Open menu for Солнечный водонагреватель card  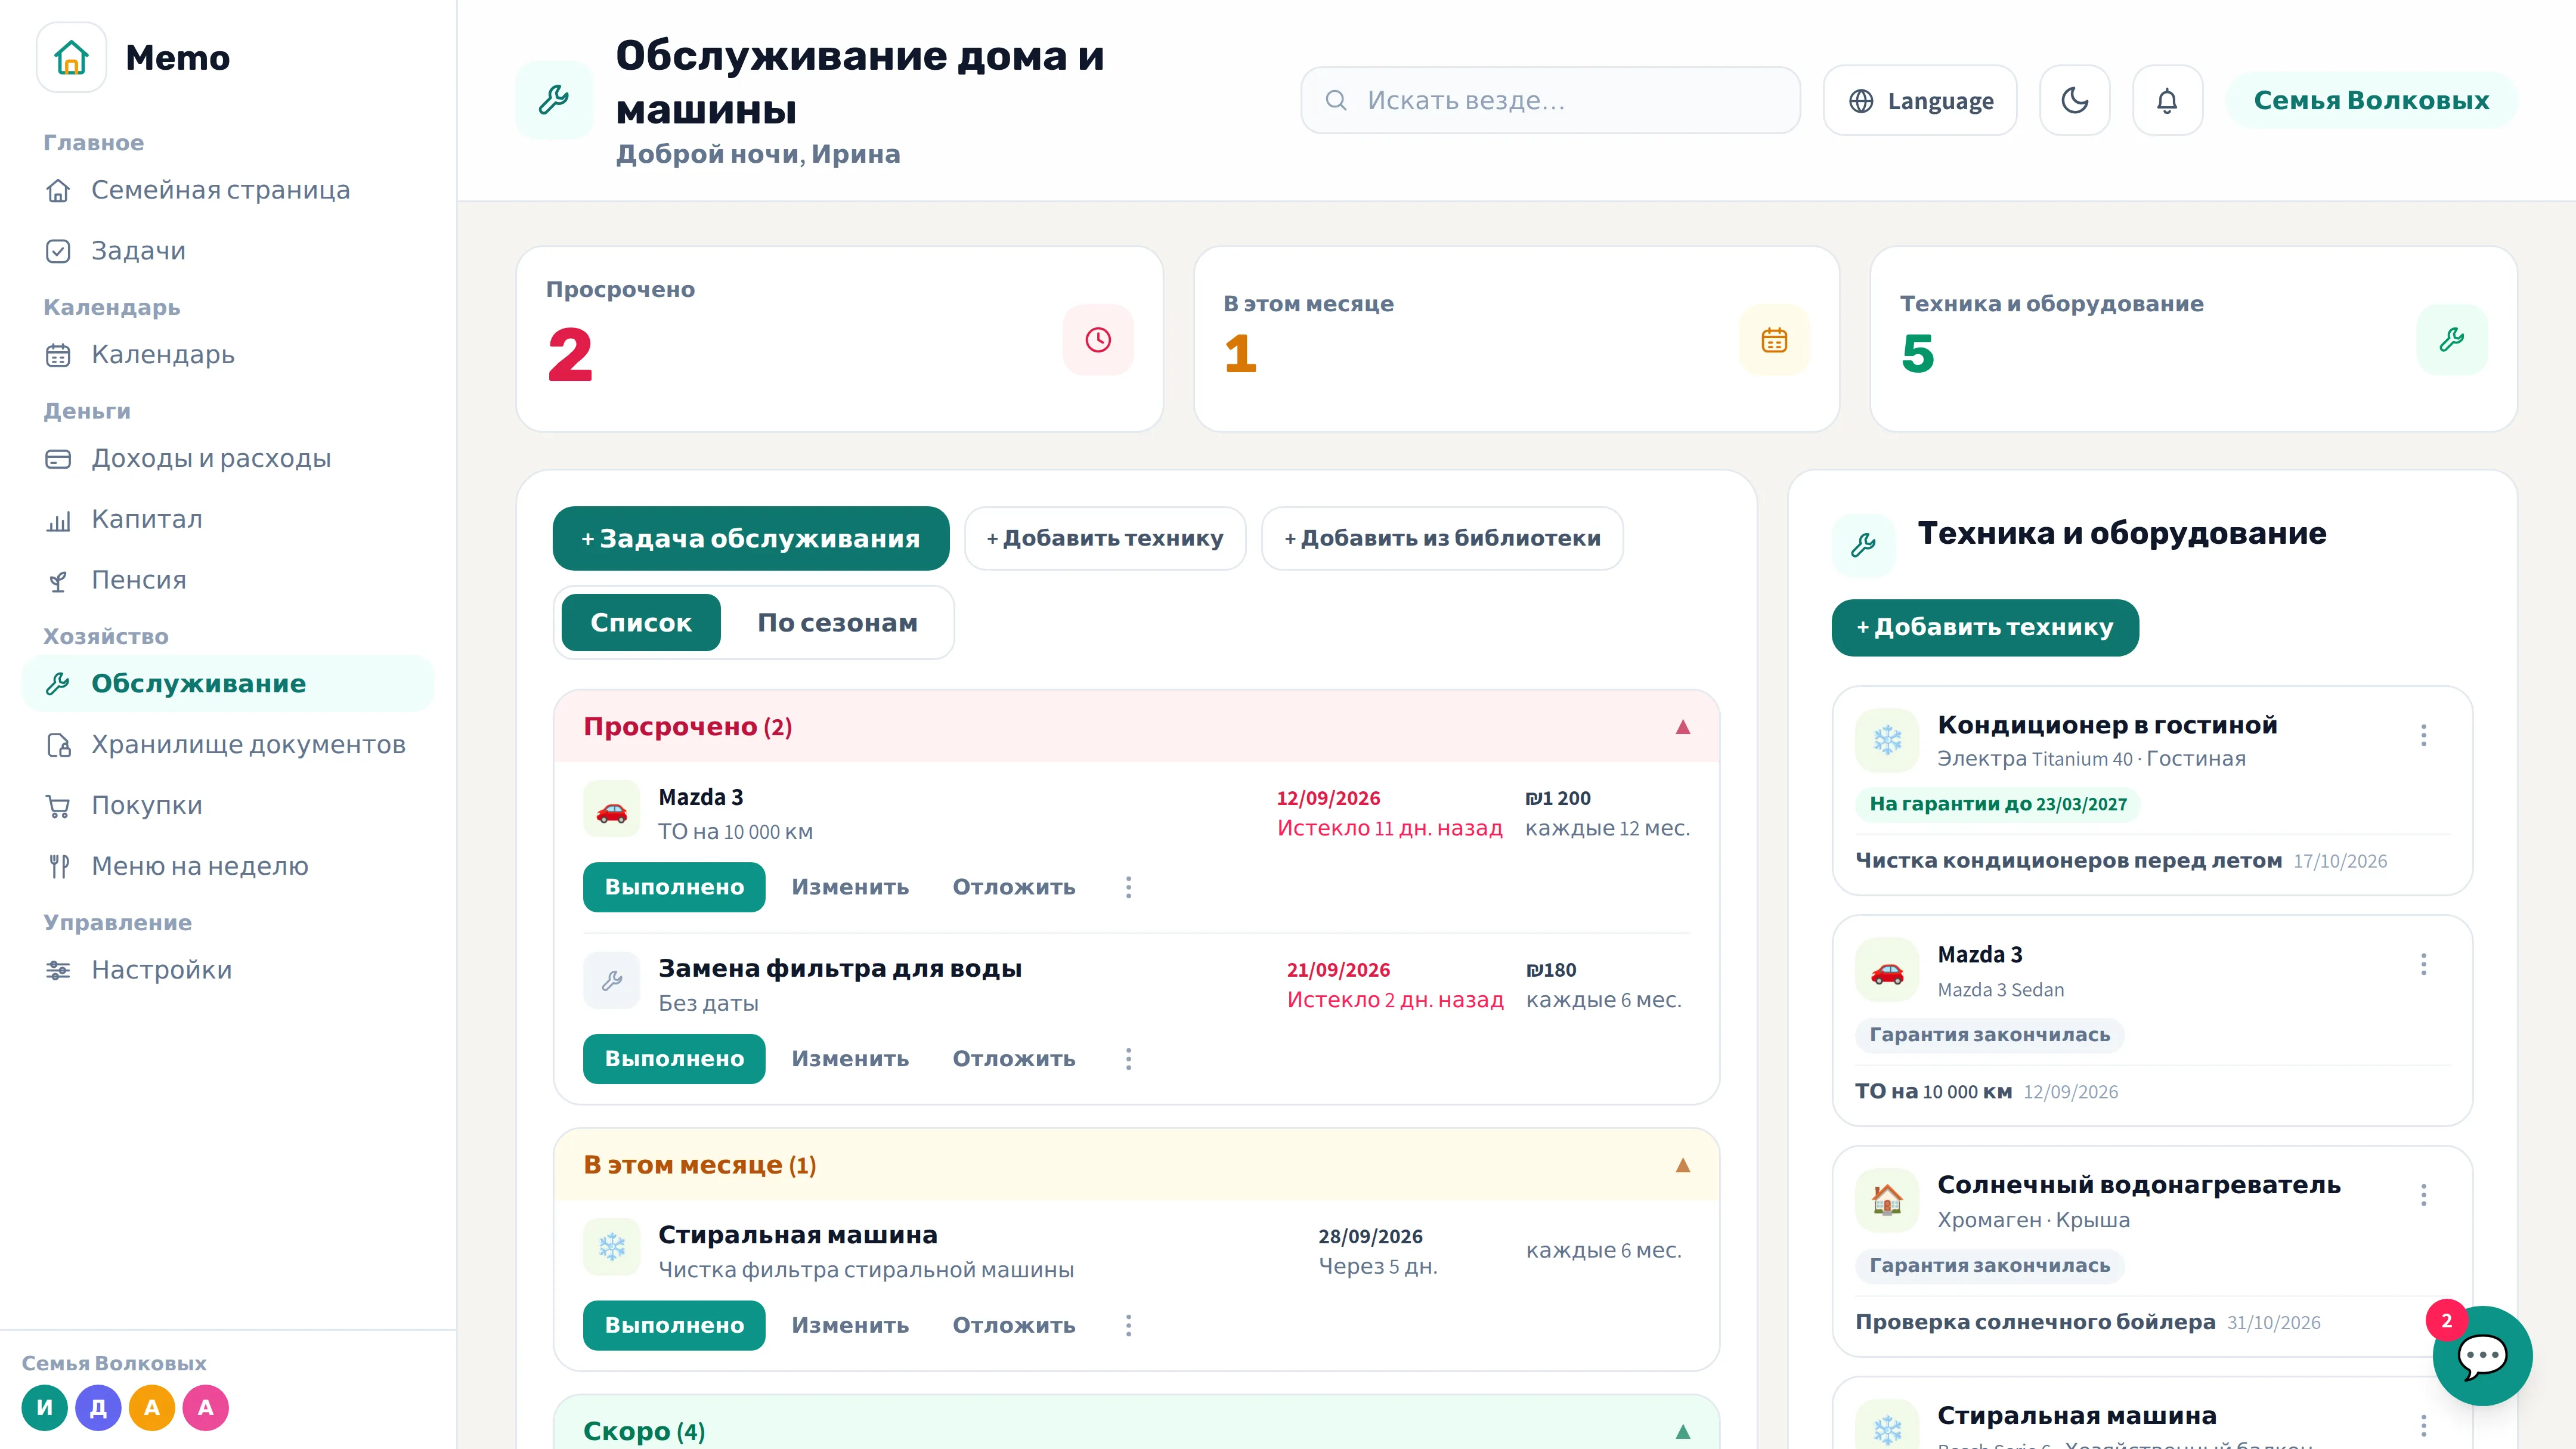[x=2424, y=1195]
